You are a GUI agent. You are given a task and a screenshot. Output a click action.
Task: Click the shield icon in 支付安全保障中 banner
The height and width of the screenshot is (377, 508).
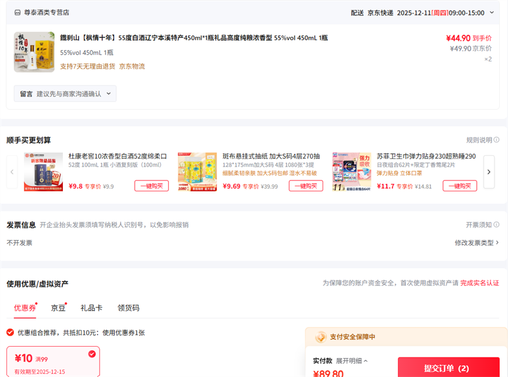tap(321, 337)
